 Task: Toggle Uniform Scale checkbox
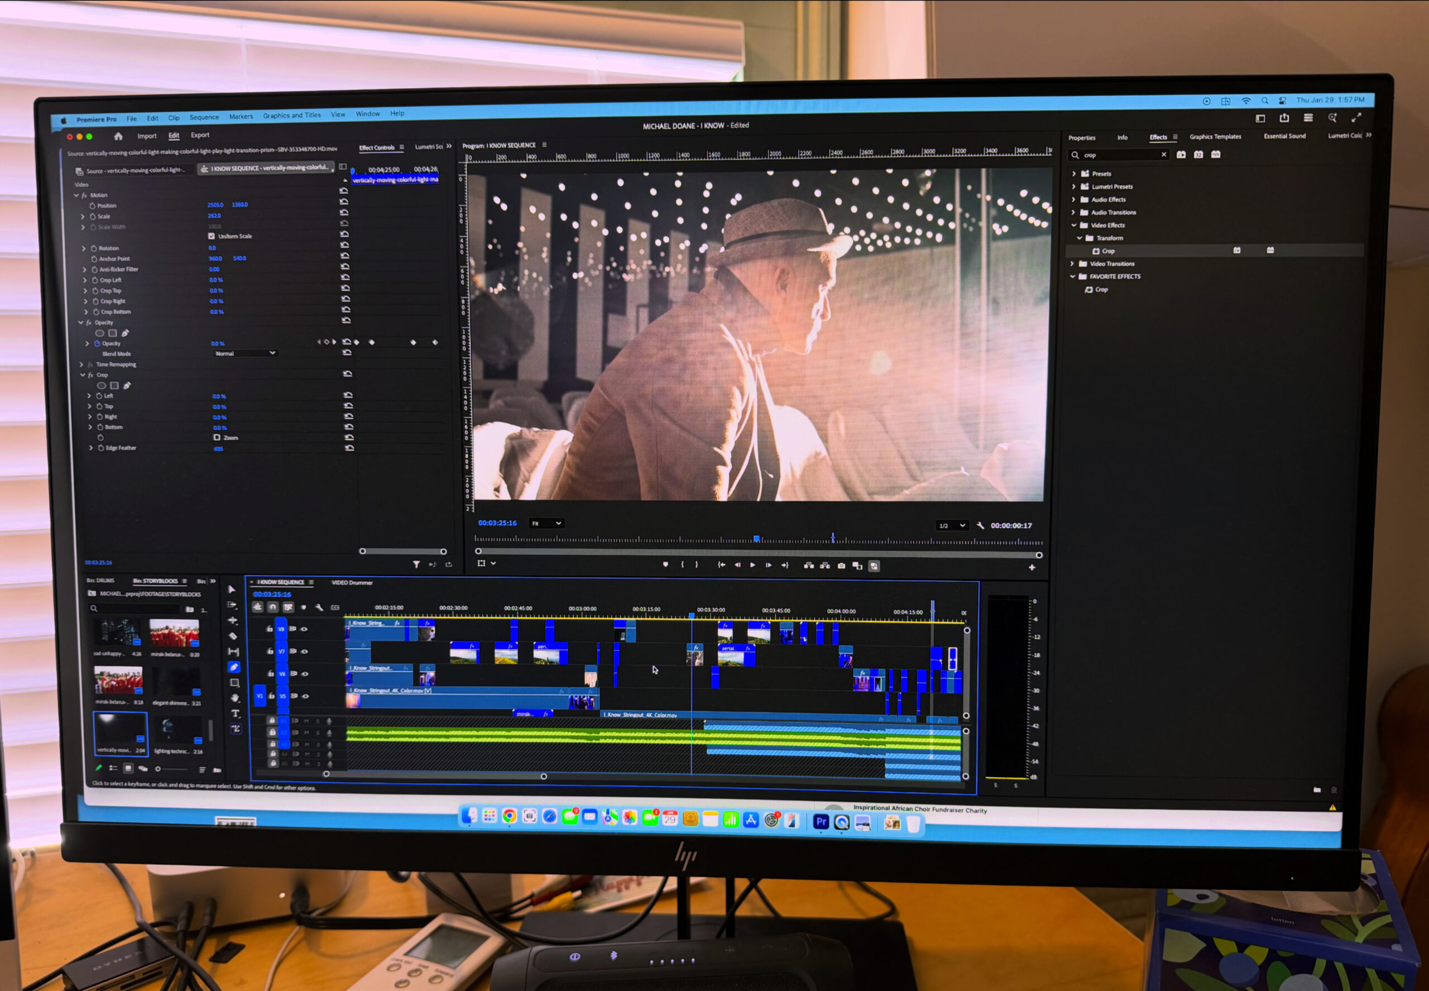[212, 236]
